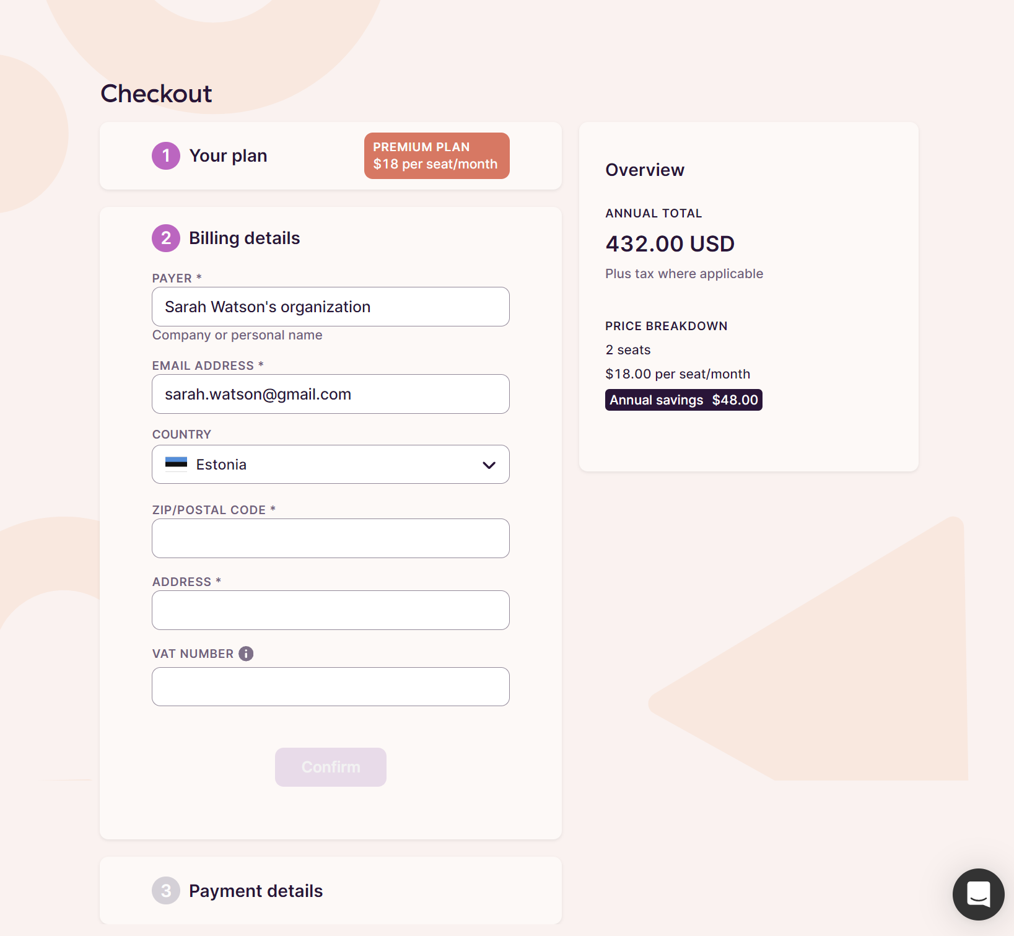Open the Your plan section
The height and width of the screenshot is (936, 1014).
[228, 155]
